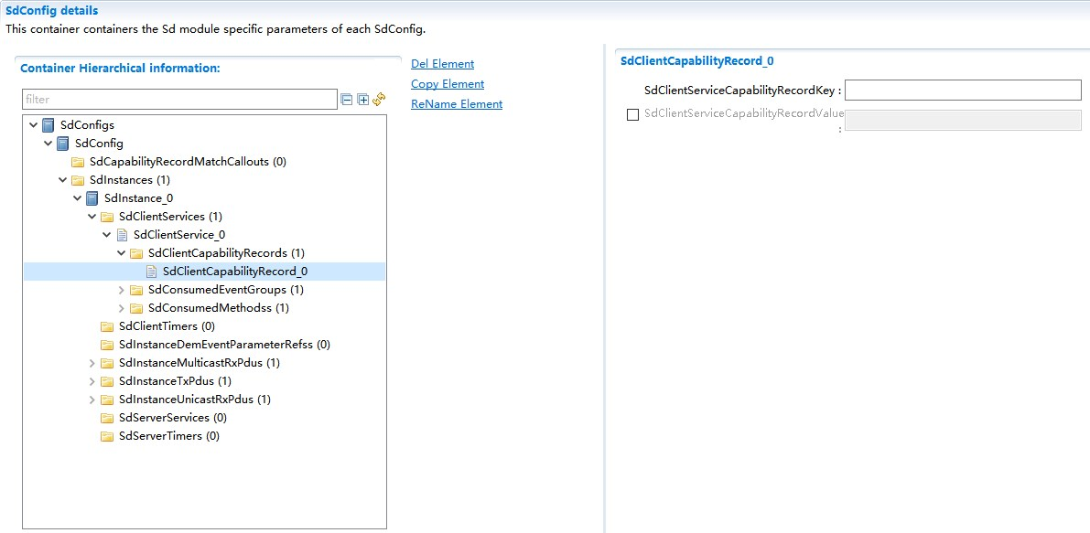Enable the SdClientServiceCapabilityRecordValue checkbox

[632, 115]
